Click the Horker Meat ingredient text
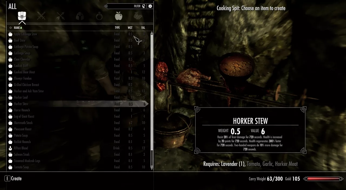The height and width of the screenshot is (190, 346). [286, 164]
